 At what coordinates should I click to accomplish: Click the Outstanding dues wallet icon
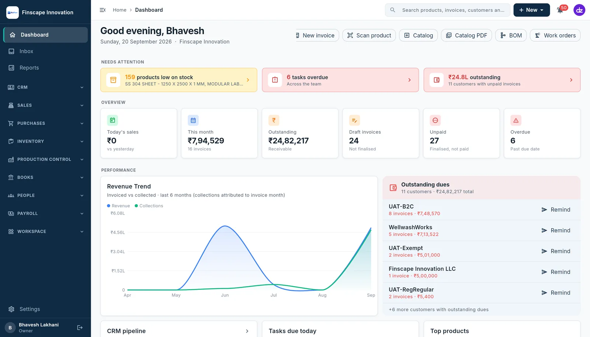(x=393, y=188)
